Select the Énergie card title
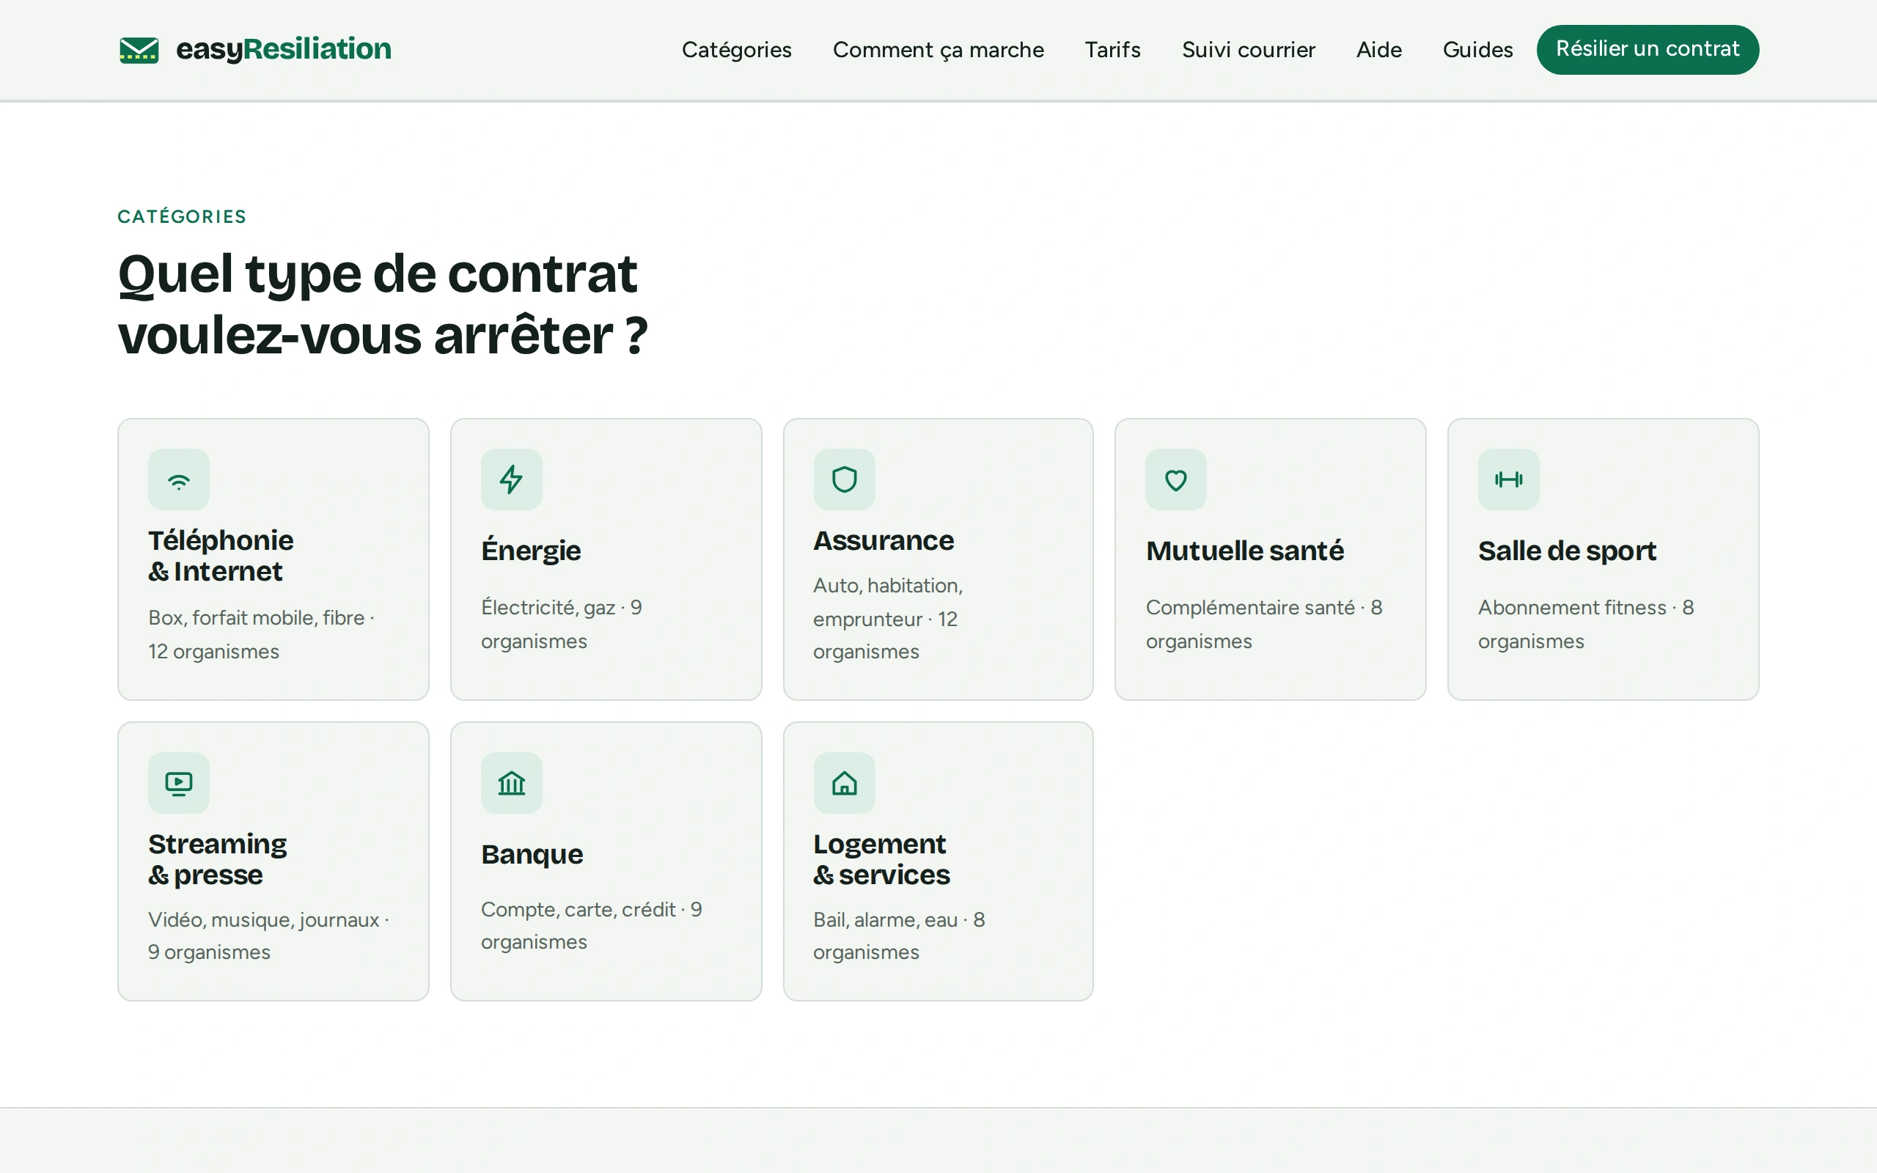1877x1173 pixels. pyautogui.click(x=531, y=550)
